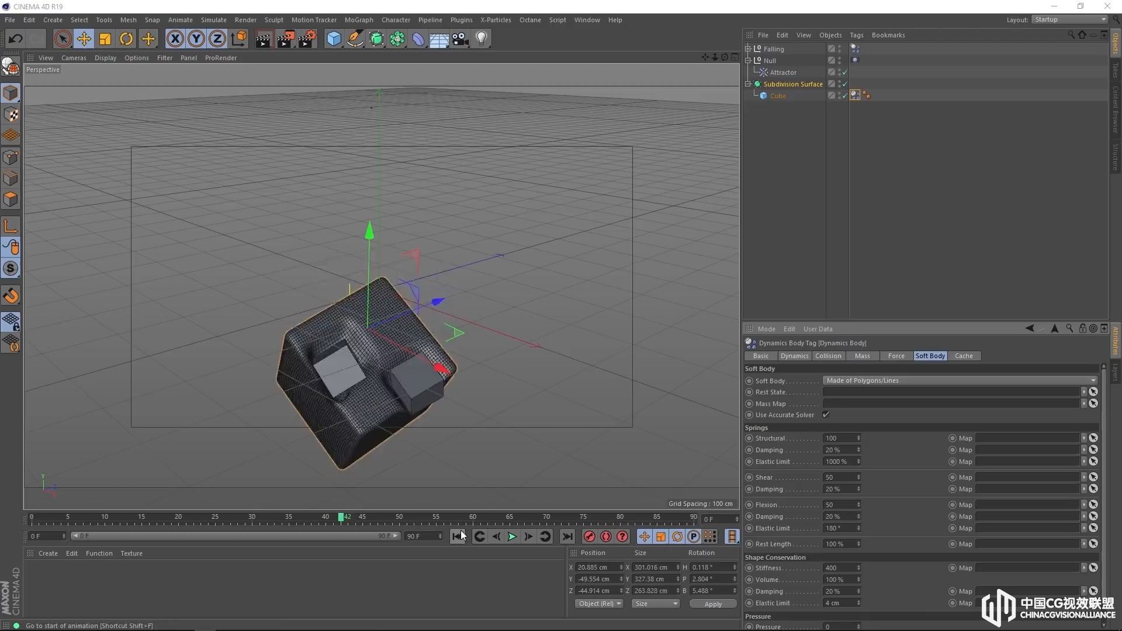Select the Live Selection tool

click(63, 39)
